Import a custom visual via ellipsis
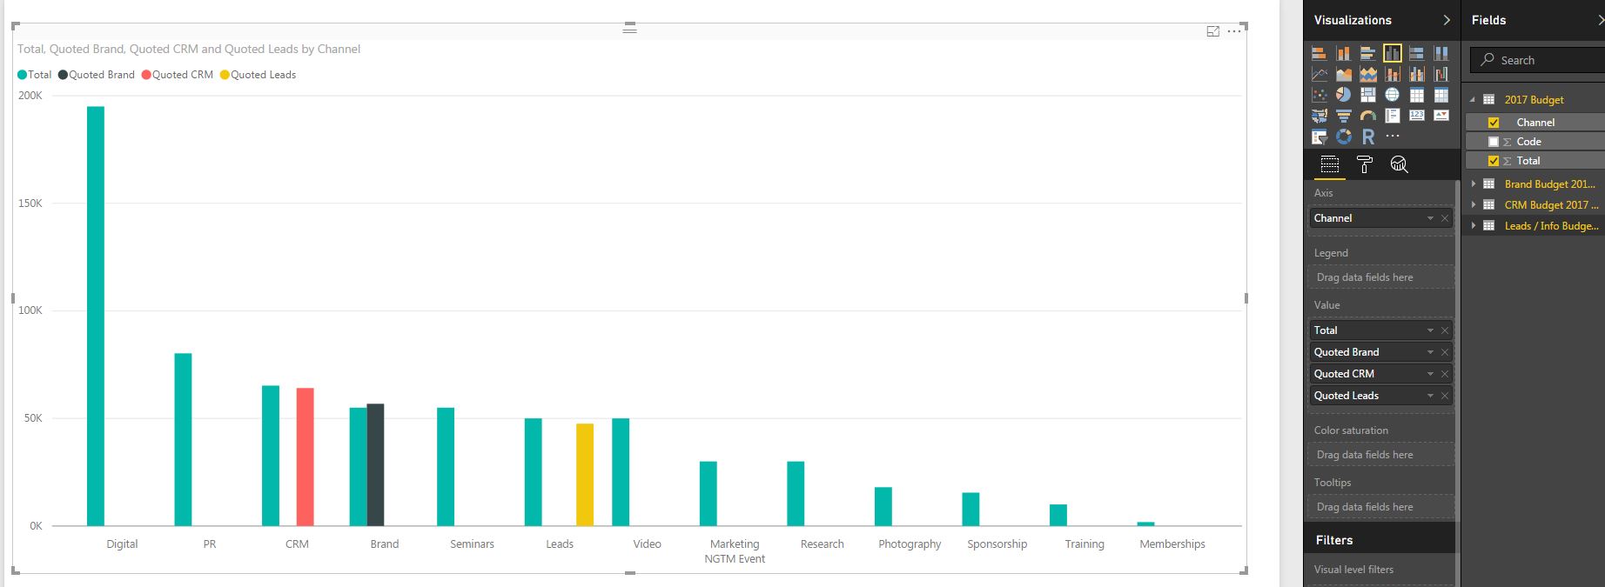1605x587 pixels. click(1393, 137)
